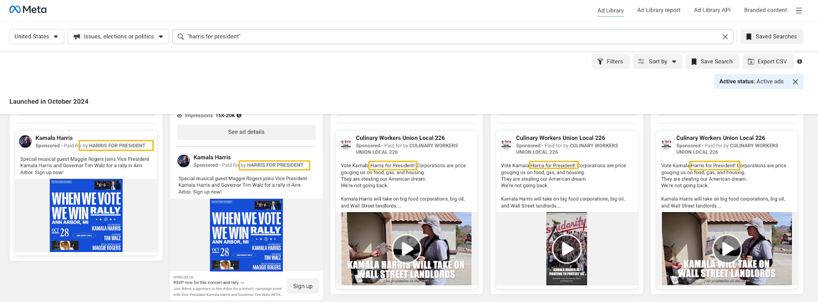
Task: Open the rally poster above the Sign up button
Action: pyautogui.click(x=246, y=235)
